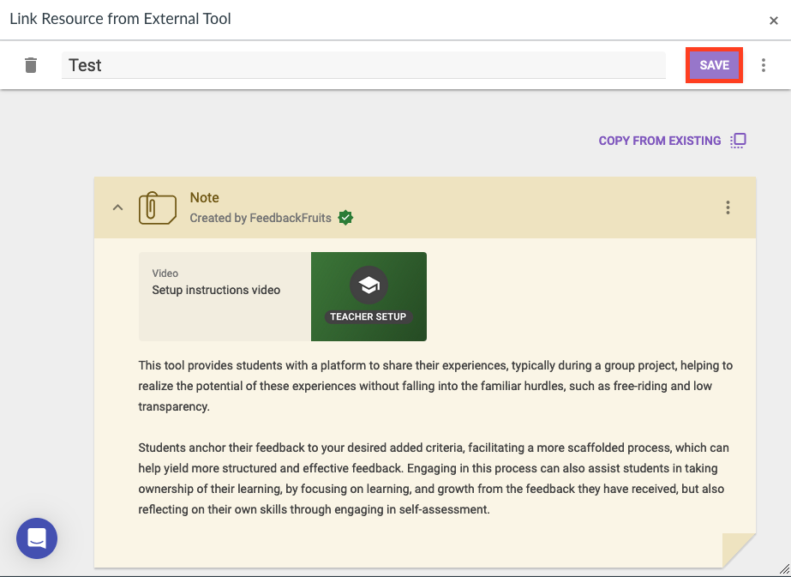Save the activity with SAVE button
The image size is (791, 577).
pos(714,65)
